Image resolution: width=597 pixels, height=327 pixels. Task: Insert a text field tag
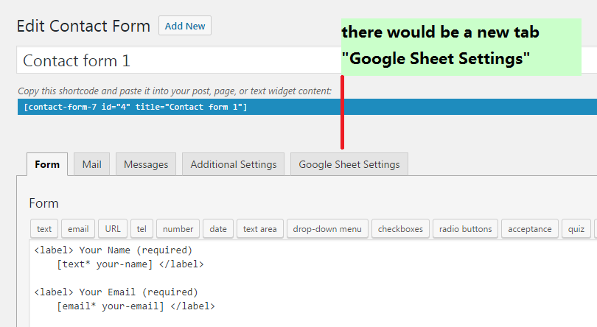[44, 229]
